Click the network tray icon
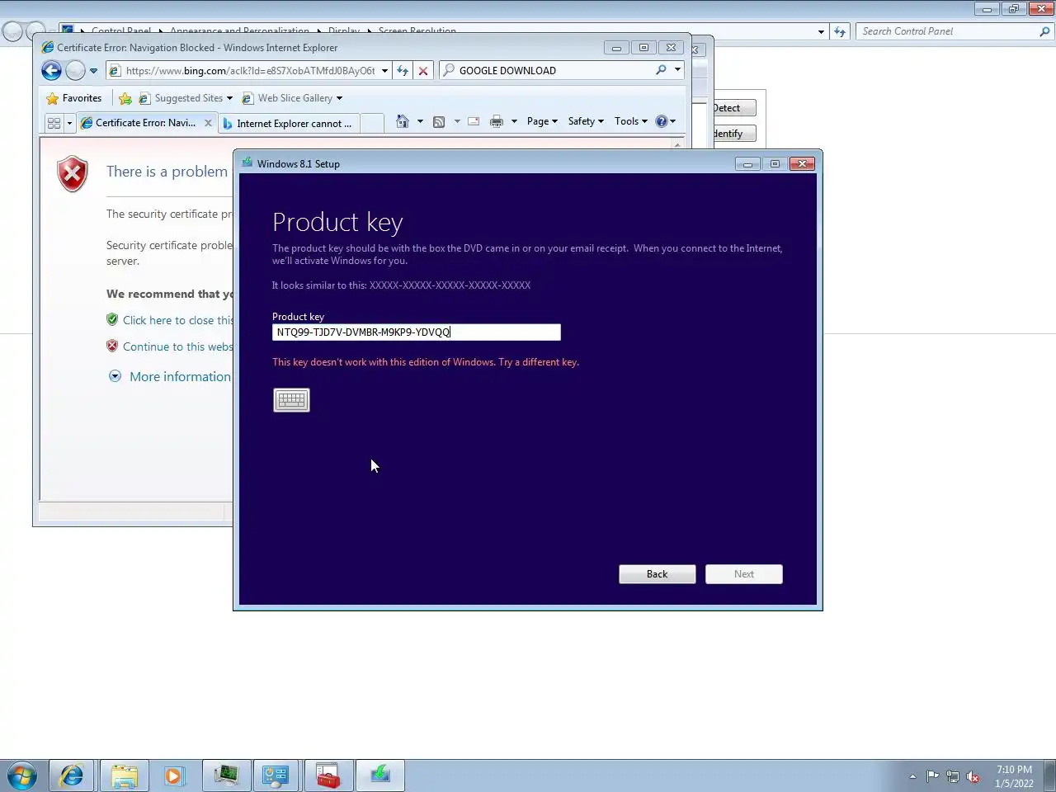The image size is (1056, 792). click(953, 776)
